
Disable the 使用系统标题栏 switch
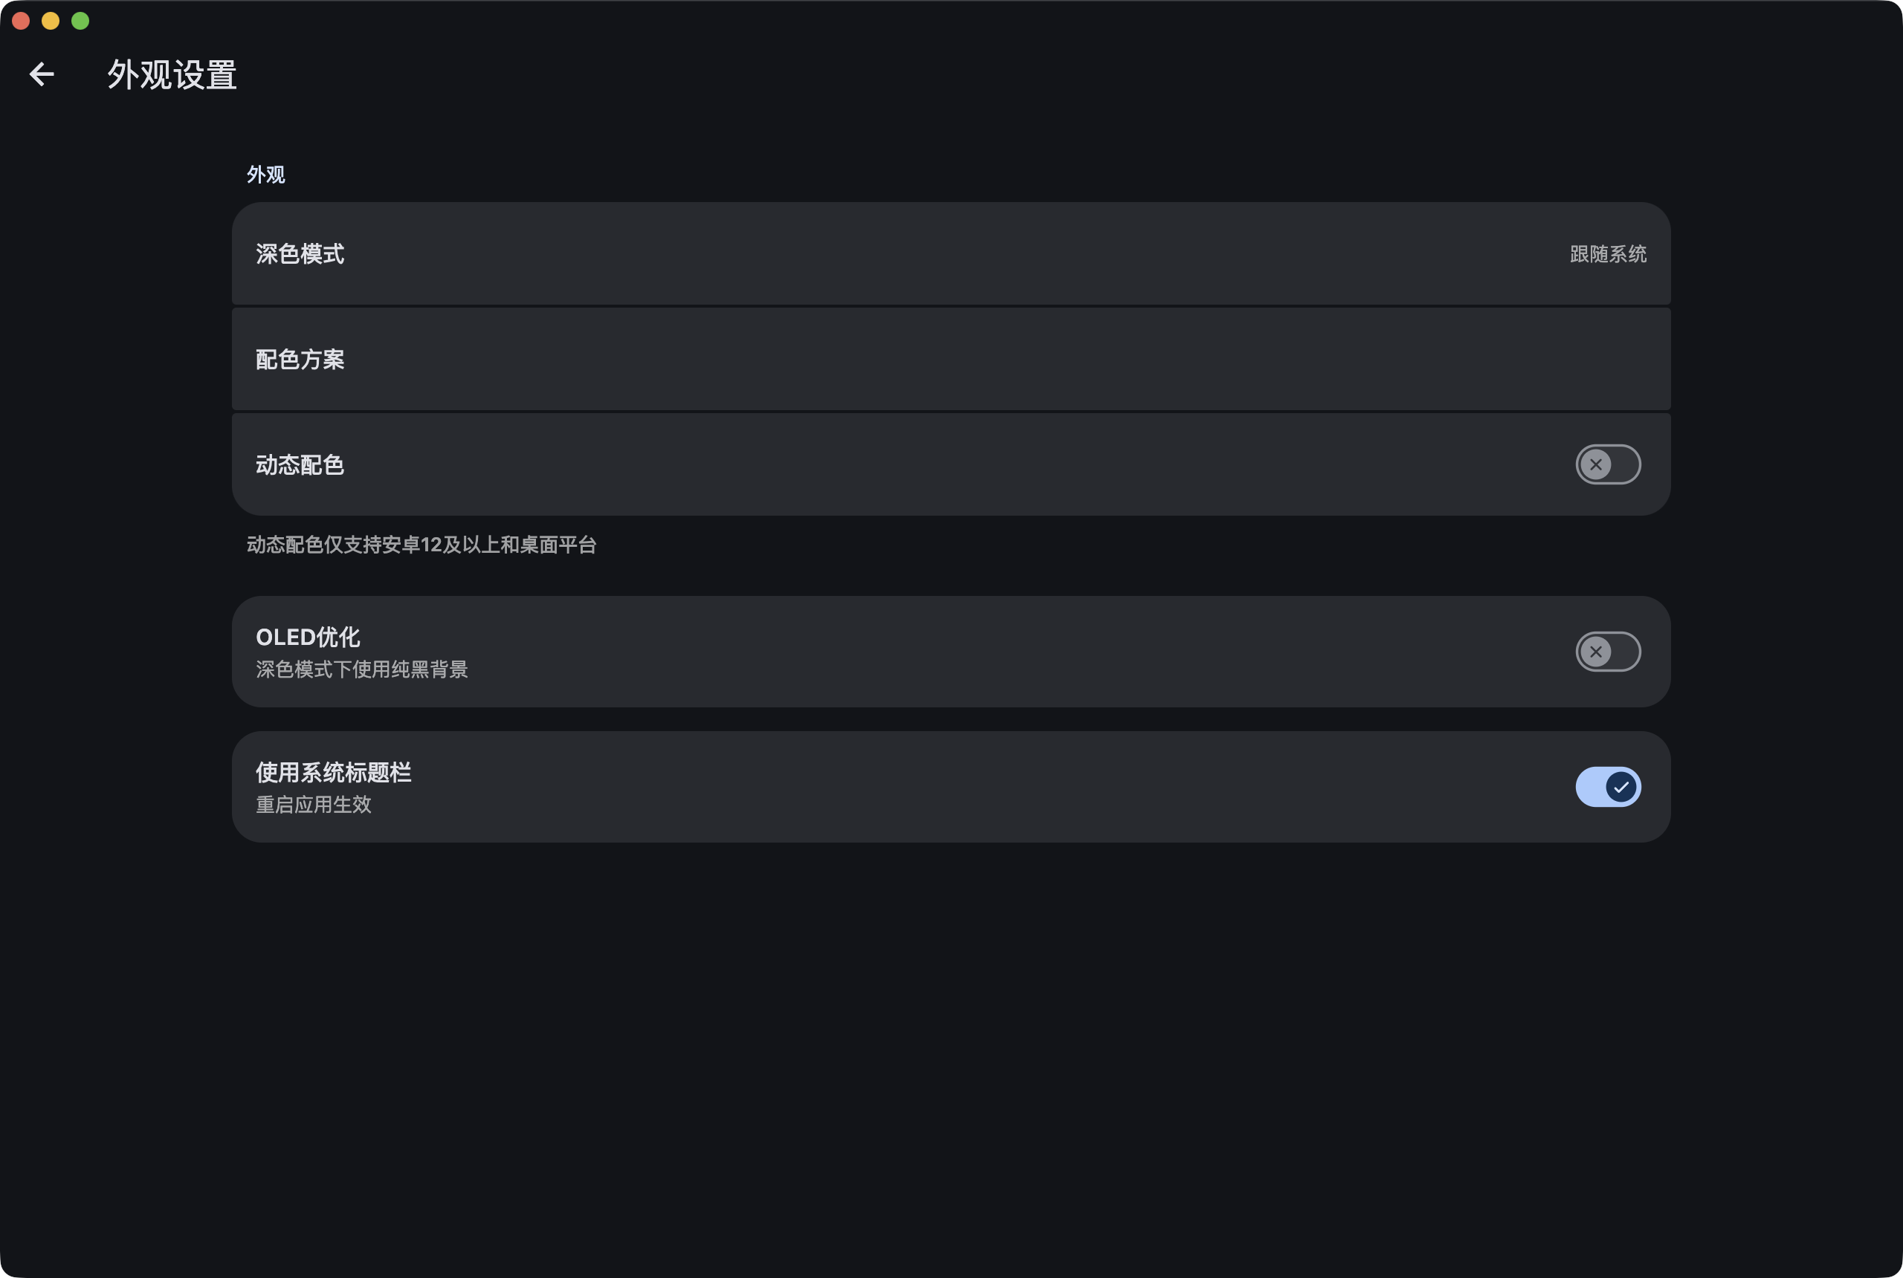[x=1608, y=787]
